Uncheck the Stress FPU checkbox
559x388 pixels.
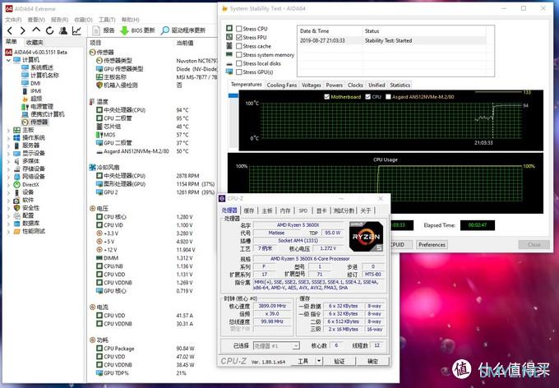[x=239, y=37]
